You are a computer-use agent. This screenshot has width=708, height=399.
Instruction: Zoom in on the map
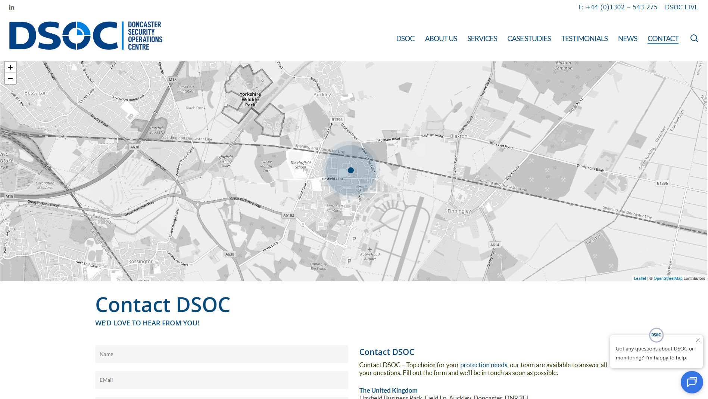pyautogui.click(x=10, y=68)
